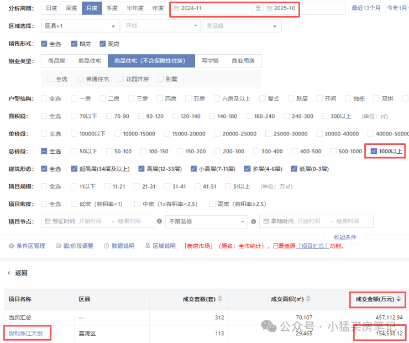Sort by 成交面积(㎡) column arrows
409x343 pixels.
pos(308,299)
